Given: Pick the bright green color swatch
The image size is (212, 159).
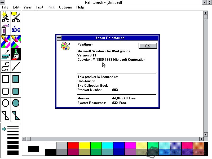Looking at the screenshot, I should pos(96,145).
